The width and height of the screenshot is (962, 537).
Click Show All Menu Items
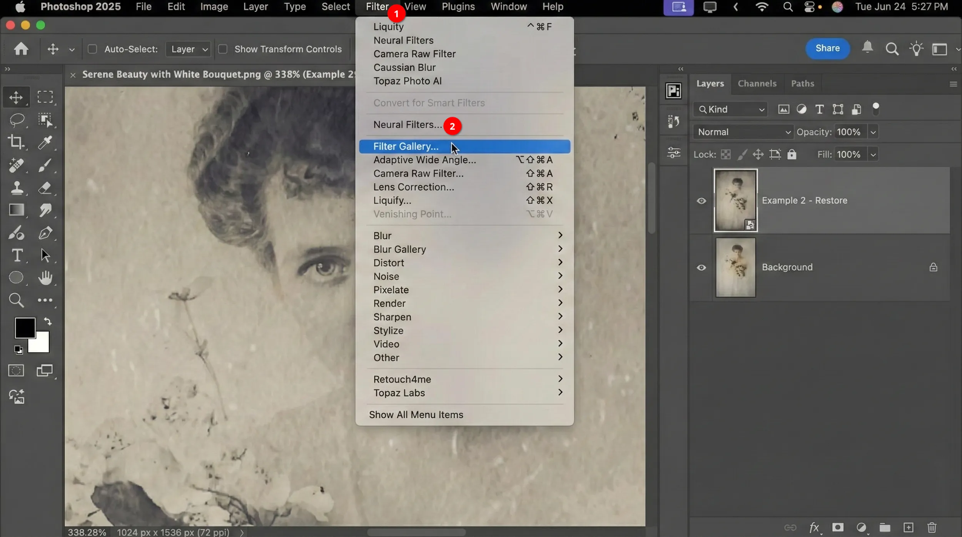point(416,415)
